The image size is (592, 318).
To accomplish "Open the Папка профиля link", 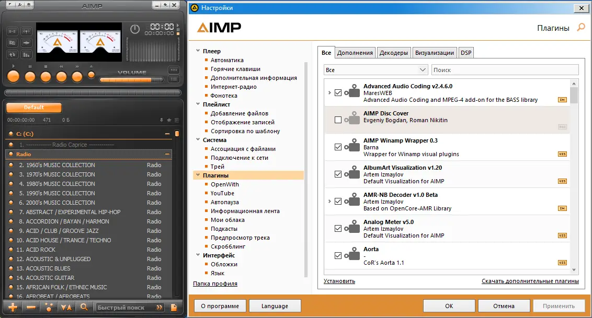I will pyautogui.click(x=215, y=284).
